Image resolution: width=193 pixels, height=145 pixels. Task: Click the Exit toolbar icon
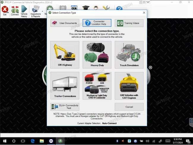tap(4, 11)
